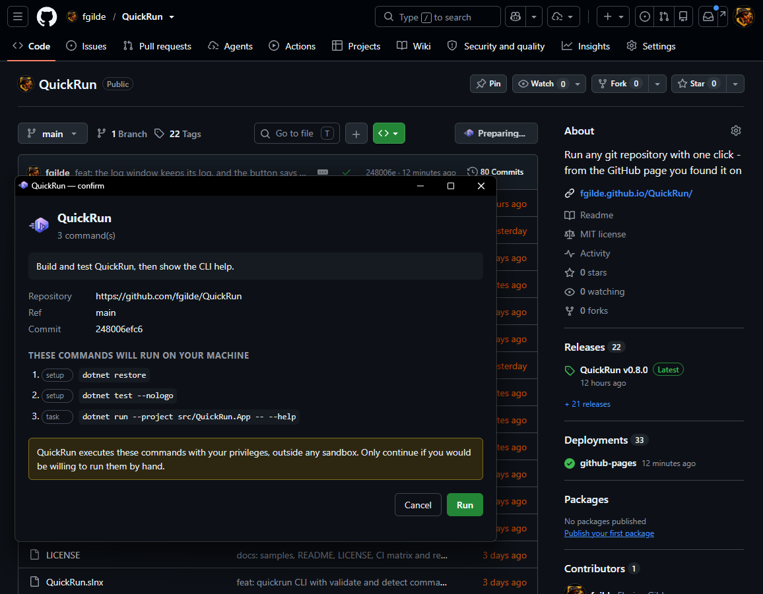Image resolution: width=763 pixels, height=594 pixels.
Task: Open the QuickRun.slnx file
Action: (x=75, y=582)
